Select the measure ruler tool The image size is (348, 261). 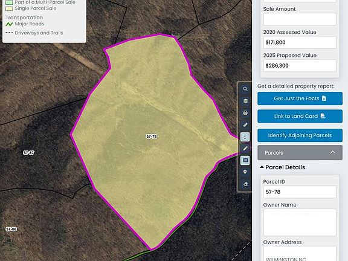click(245, 124)
